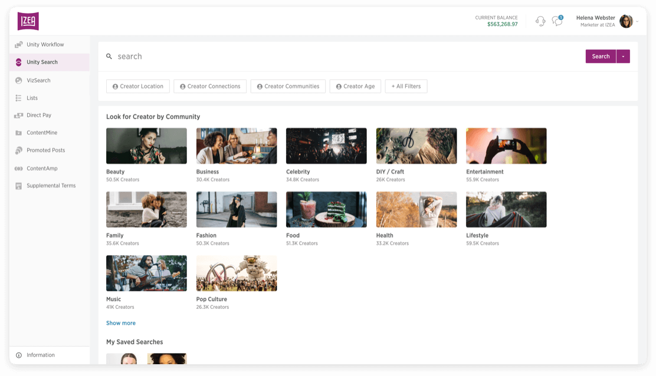Open Lists in the sidebar

coord(32,98)
